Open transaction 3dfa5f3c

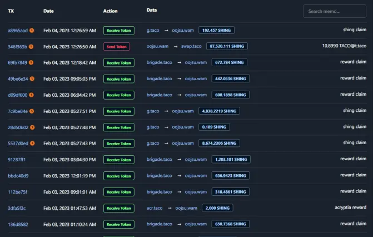point(17,208)
